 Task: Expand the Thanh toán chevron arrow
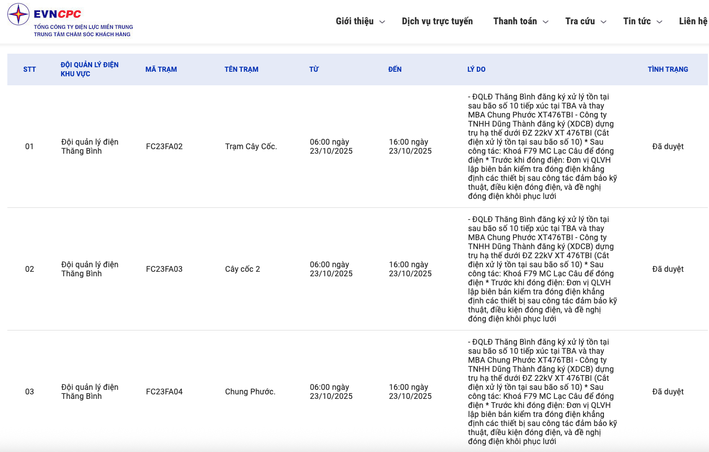pos(546,22)
